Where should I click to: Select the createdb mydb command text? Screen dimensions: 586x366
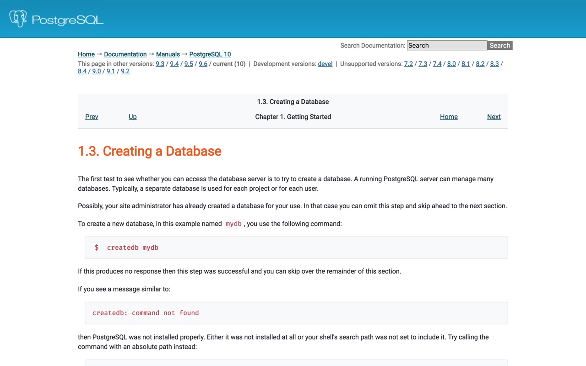pyautogui.click(x=132, y=247)
